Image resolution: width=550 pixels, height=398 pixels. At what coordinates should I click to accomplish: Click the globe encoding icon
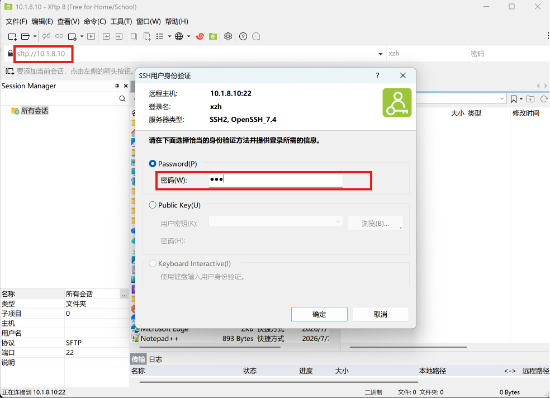pyautogui.click(x=179, y=36)
